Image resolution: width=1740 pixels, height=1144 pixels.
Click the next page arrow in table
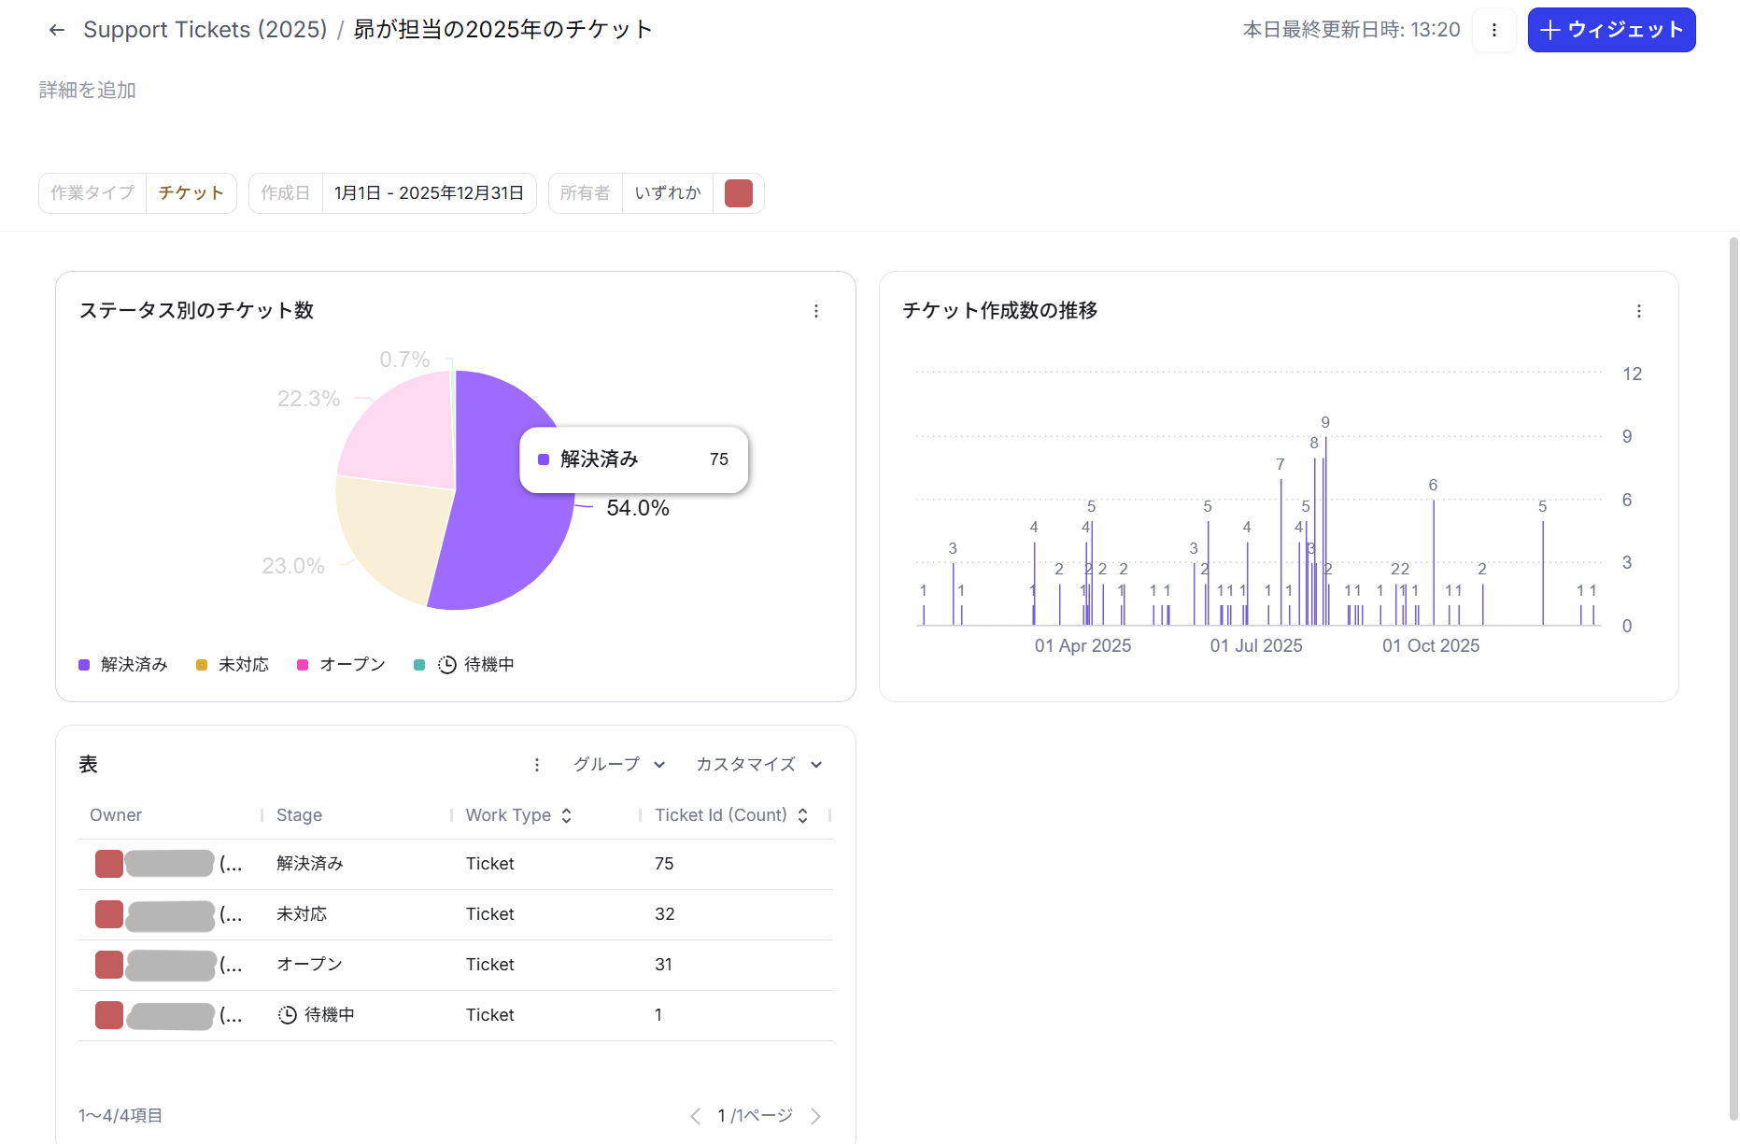[816, 1115]
